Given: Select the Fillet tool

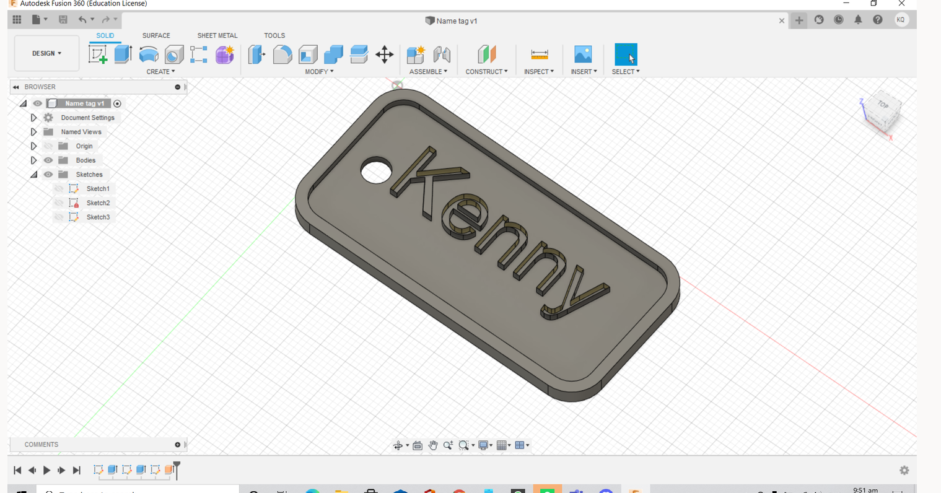Looking at the screenshot, I should point(282,55).
